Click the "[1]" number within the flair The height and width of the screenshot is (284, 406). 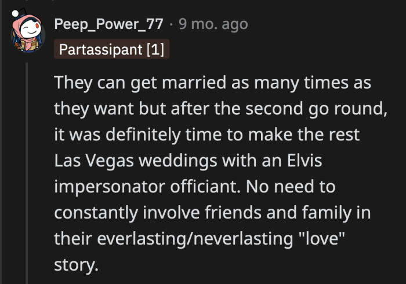[155, 49]
